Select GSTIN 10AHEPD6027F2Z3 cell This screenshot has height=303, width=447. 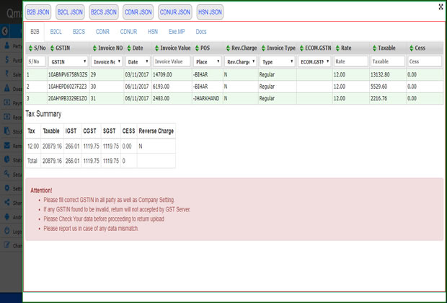[68, 87]
